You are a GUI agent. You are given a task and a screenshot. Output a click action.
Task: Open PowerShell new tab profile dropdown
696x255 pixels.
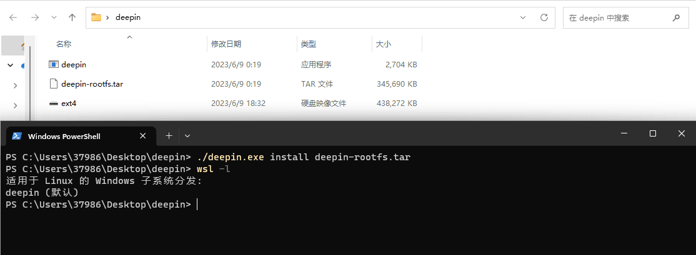point(187,135)
